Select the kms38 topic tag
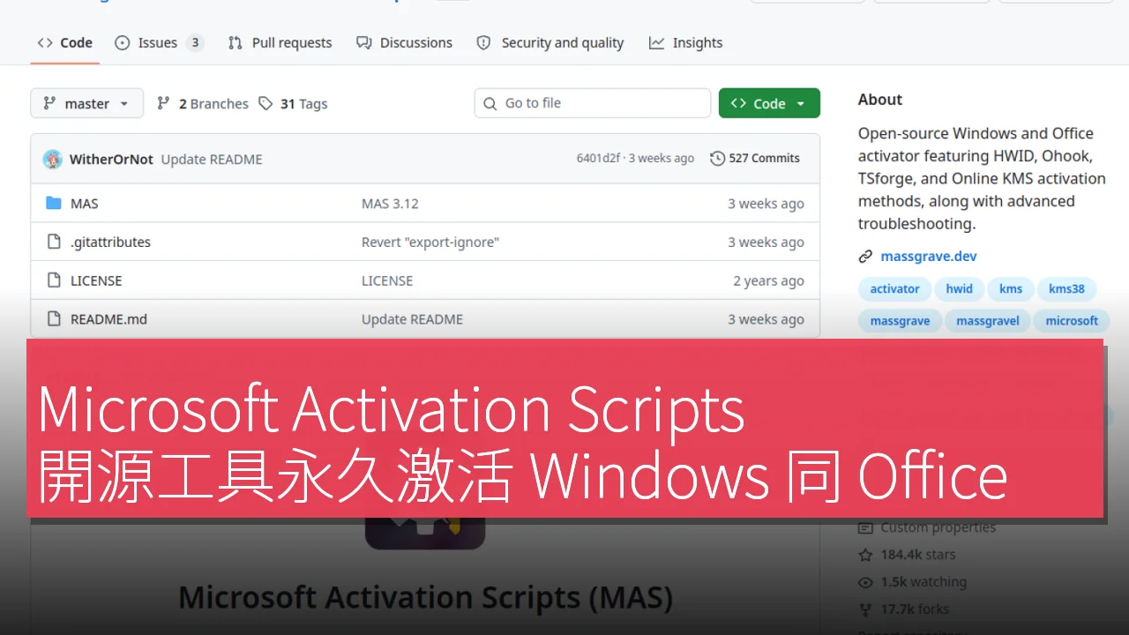This screenshot has width=1129, height=635. [x=1066, y=288]
